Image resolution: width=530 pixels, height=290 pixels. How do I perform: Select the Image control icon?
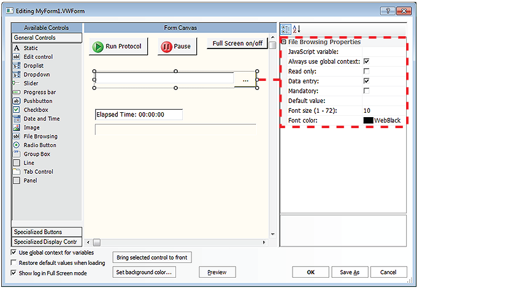17,128
